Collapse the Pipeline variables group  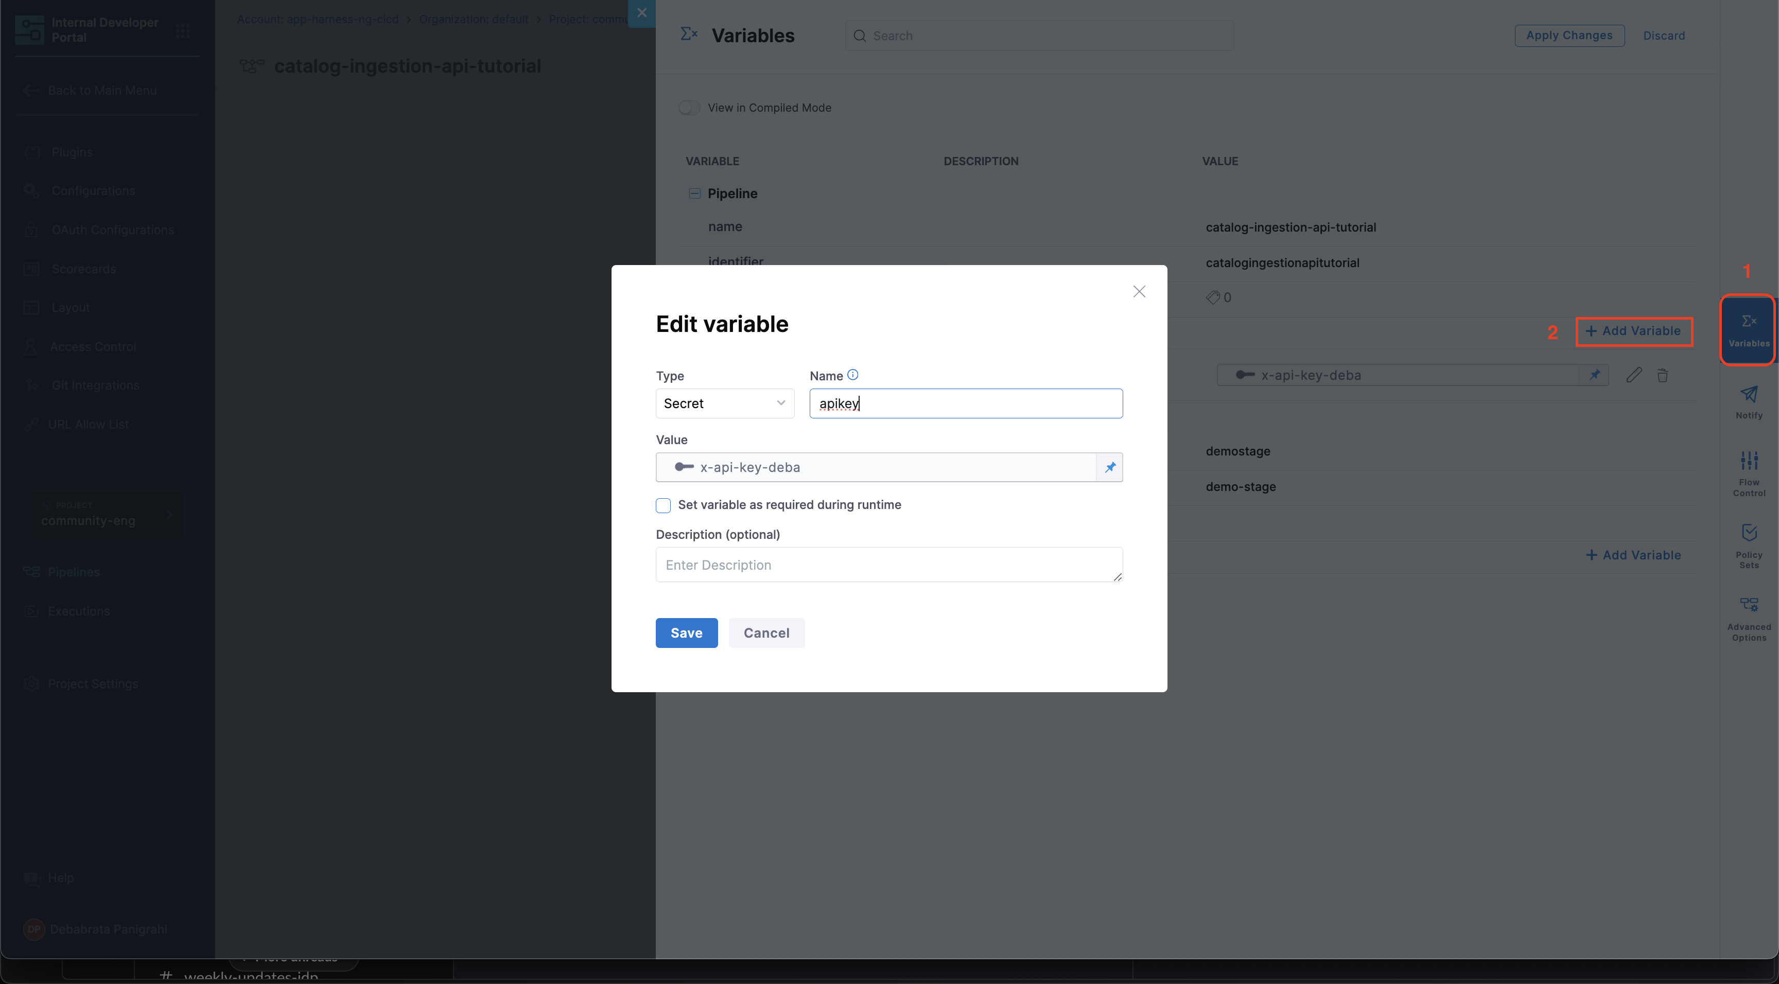(x=695, y=194)
